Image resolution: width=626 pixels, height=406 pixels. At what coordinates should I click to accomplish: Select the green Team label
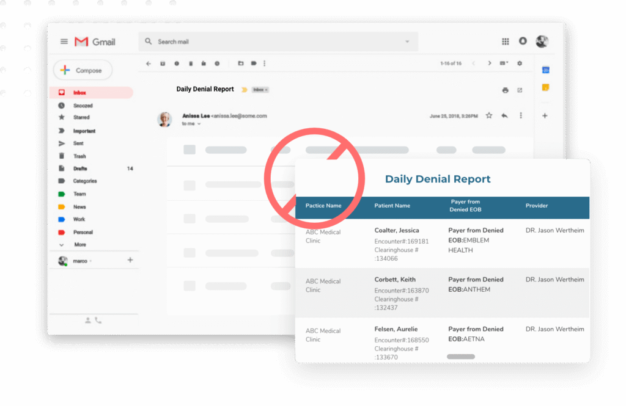tap(79, 194)
